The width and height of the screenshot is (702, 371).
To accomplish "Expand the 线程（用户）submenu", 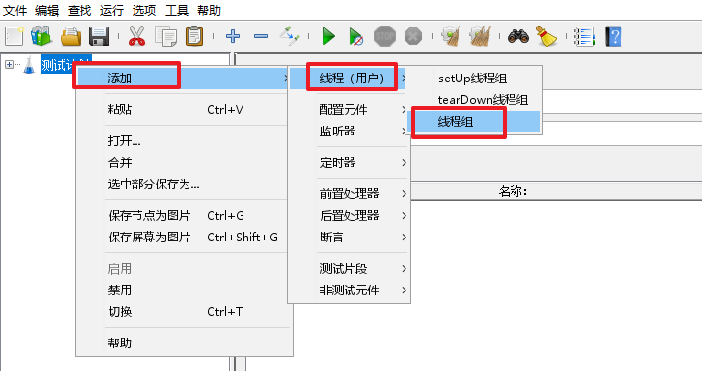I will (349, 79).
